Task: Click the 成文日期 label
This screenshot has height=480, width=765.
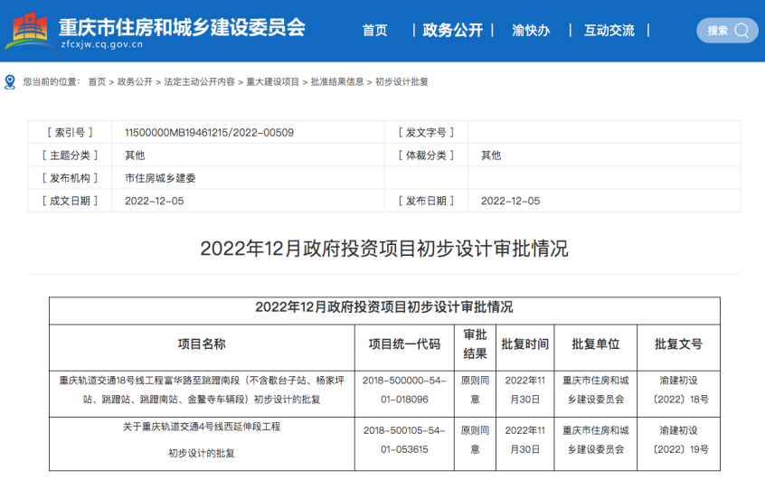Action: click(70, 201)
